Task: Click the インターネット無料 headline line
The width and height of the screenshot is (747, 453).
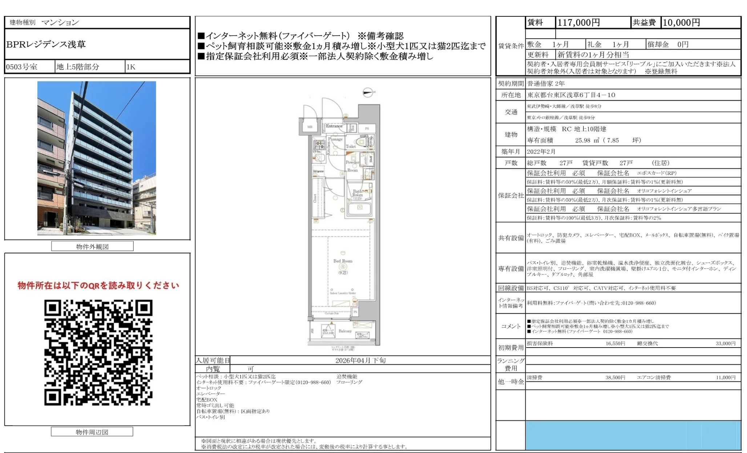Action: click(x=301, y=36)
